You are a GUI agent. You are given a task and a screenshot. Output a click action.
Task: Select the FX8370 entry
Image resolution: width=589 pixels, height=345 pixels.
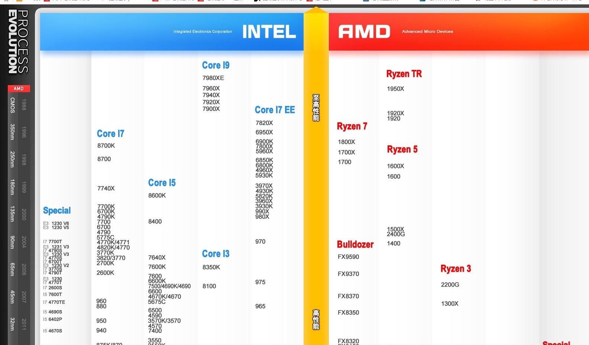coord(349,296)
